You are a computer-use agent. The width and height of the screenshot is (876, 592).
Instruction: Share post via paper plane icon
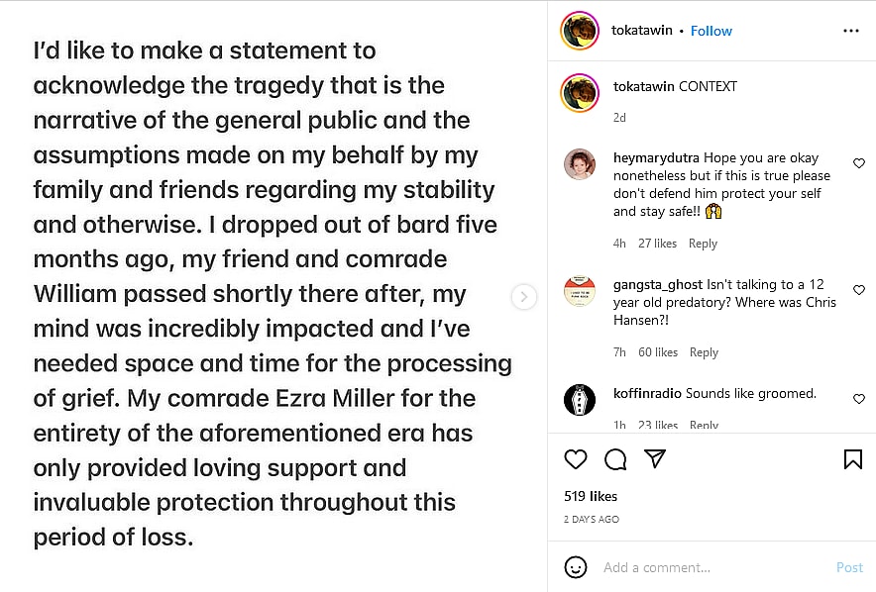(x=655, y=458)
